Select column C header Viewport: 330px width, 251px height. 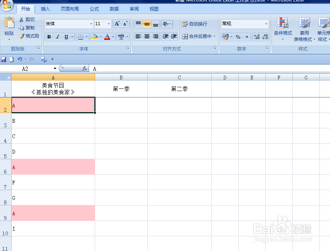179,78
